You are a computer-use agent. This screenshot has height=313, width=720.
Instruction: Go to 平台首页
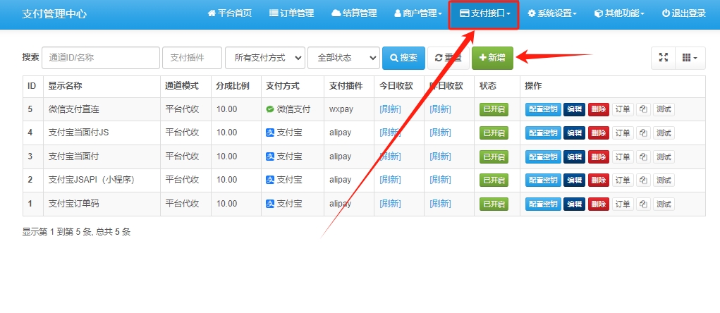(230, 13)
